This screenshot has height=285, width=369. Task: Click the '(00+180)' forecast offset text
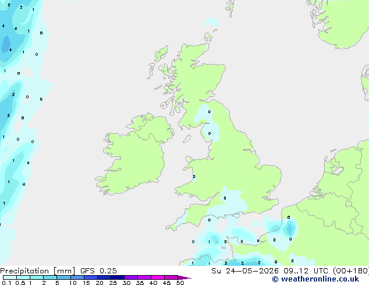click(x=350, y=271)
